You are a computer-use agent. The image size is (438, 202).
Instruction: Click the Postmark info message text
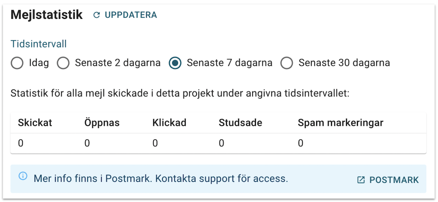[161, 178]
